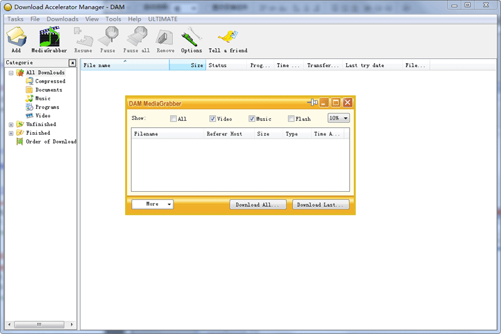The height and width of the screenshot is (334, 501).
Task: Open the File menu
Action: [x=35, y=19]
